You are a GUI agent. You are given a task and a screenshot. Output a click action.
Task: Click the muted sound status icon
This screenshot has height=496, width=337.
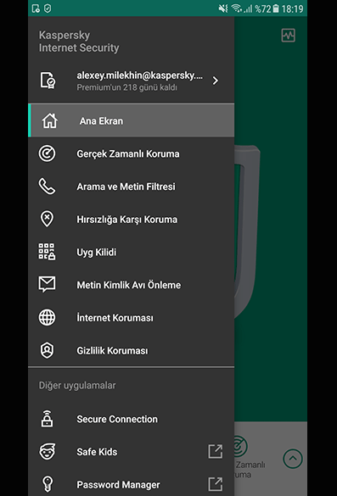pos(223,8)
